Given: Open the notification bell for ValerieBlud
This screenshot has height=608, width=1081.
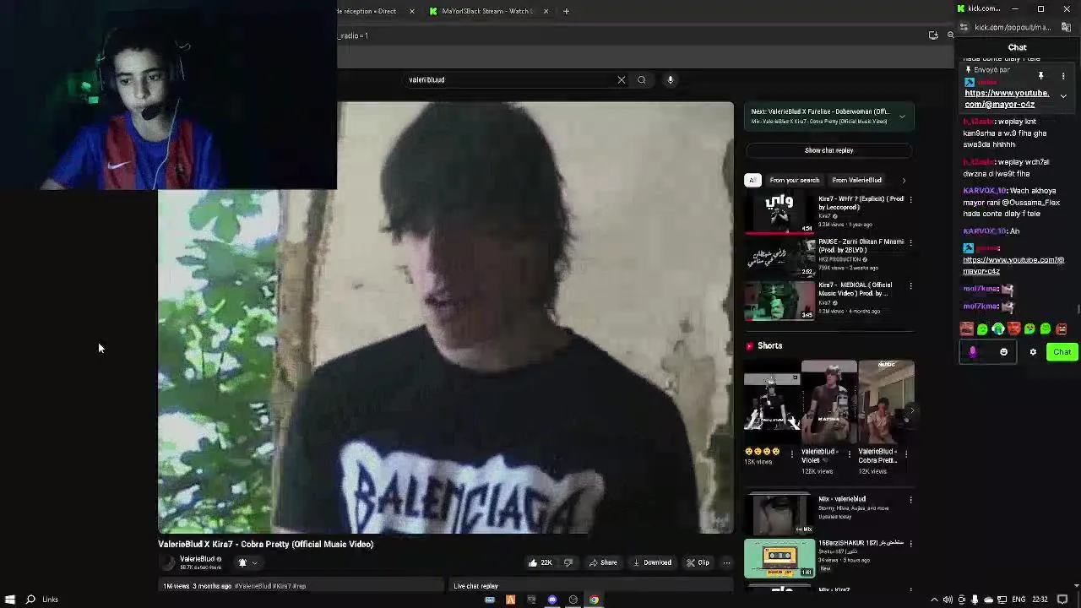Looking at the screenshot, I should (242, 562).
